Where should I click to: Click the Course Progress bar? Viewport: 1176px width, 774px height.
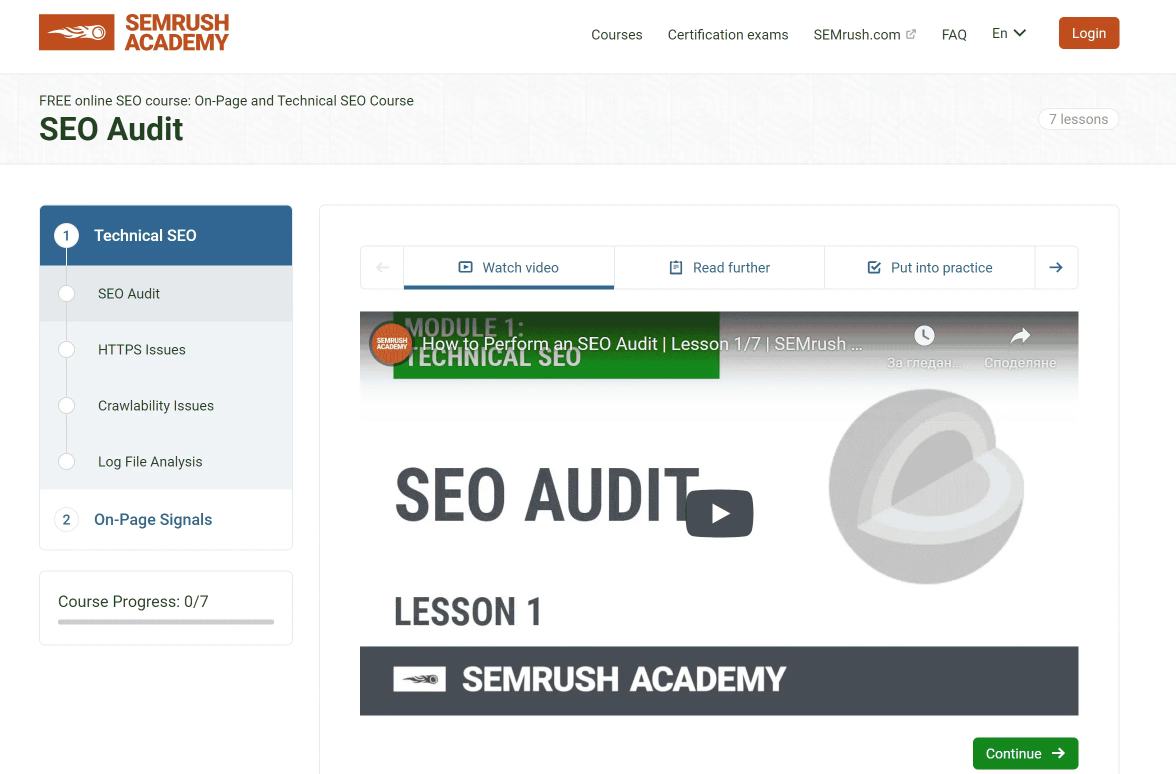coord(166,622)
